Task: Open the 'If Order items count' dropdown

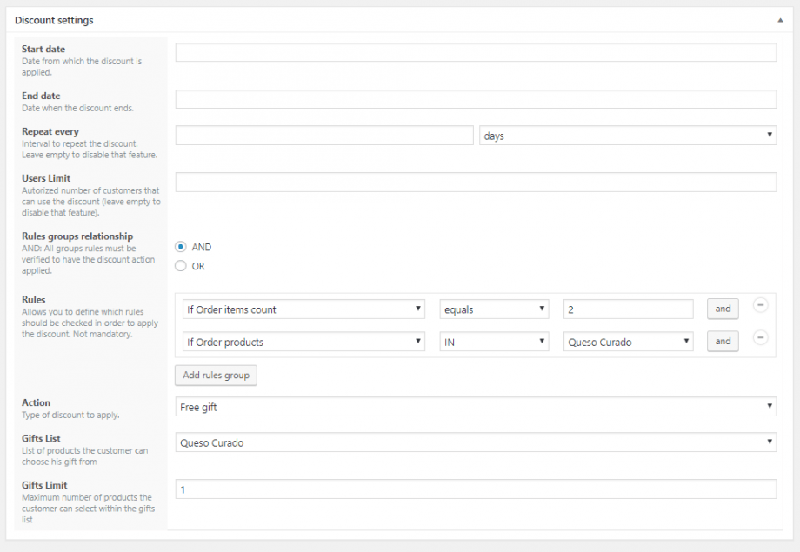Action: (x=303, y=309)
